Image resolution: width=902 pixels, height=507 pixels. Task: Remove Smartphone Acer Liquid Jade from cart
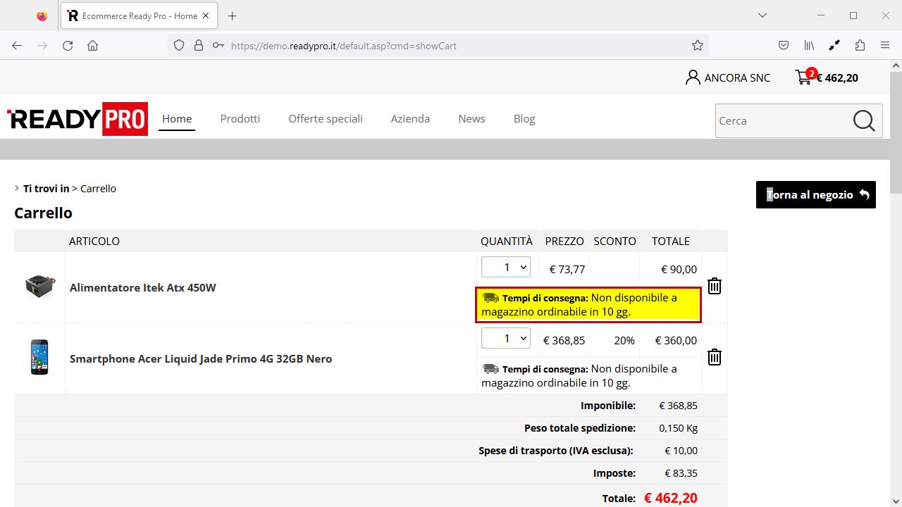[715, 357]
